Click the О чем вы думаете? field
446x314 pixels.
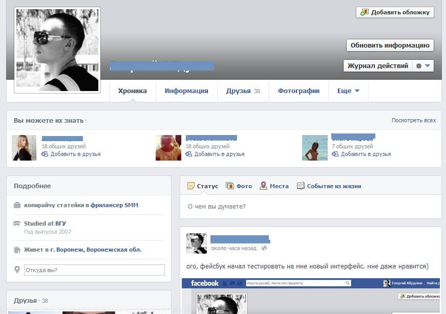(310, 207)
